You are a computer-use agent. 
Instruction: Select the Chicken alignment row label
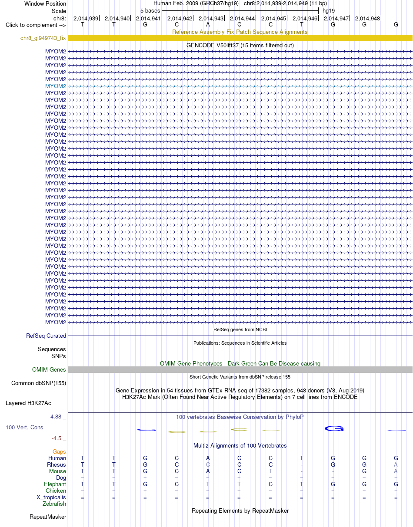[56, 491]
